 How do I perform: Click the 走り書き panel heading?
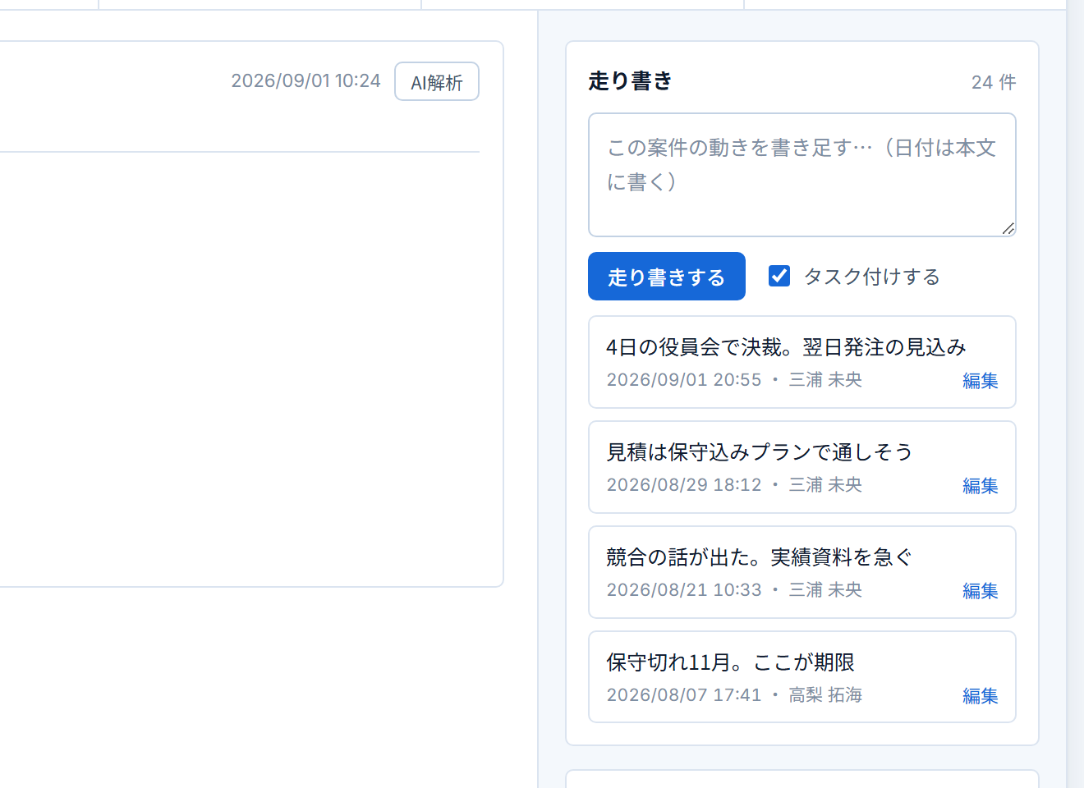click(631, 80)
